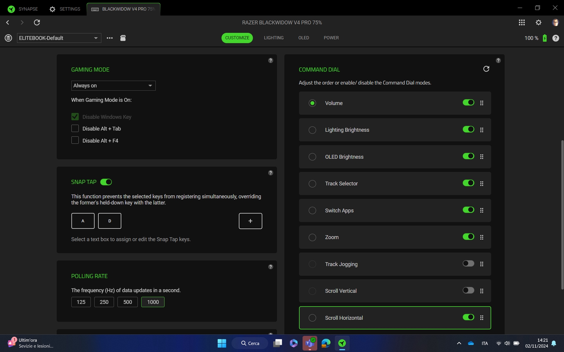Select the Lighting Brightness radio button

point(312,130)
